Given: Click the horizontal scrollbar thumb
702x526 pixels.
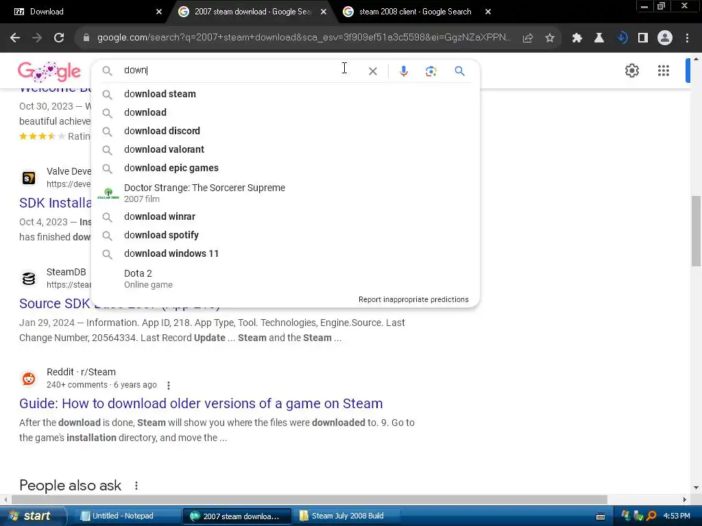Looking at the screenshot, I should pos(309,499).
